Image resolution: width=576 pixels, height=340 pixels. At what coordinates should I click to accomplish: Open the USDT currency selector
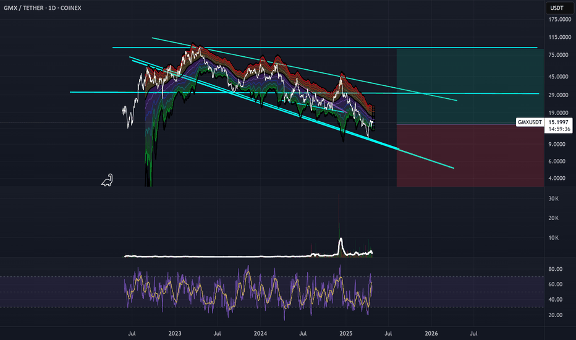pyautogui.click(x=556, y=7)
